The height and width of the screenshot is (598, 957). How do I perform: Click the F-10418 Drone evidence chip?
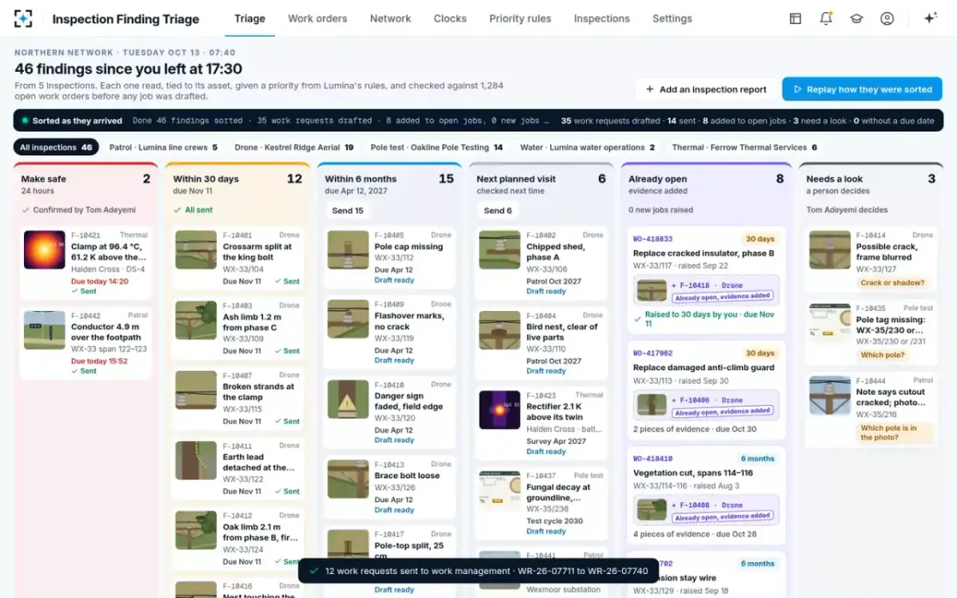point(706,290)
